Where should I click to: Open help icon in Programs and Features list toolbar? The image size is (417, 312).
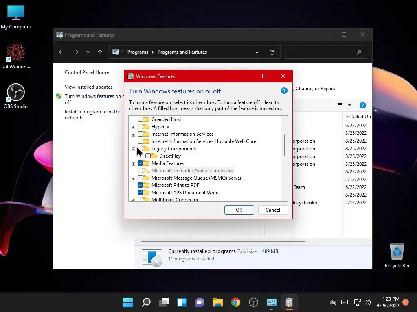tap(363, 105)
